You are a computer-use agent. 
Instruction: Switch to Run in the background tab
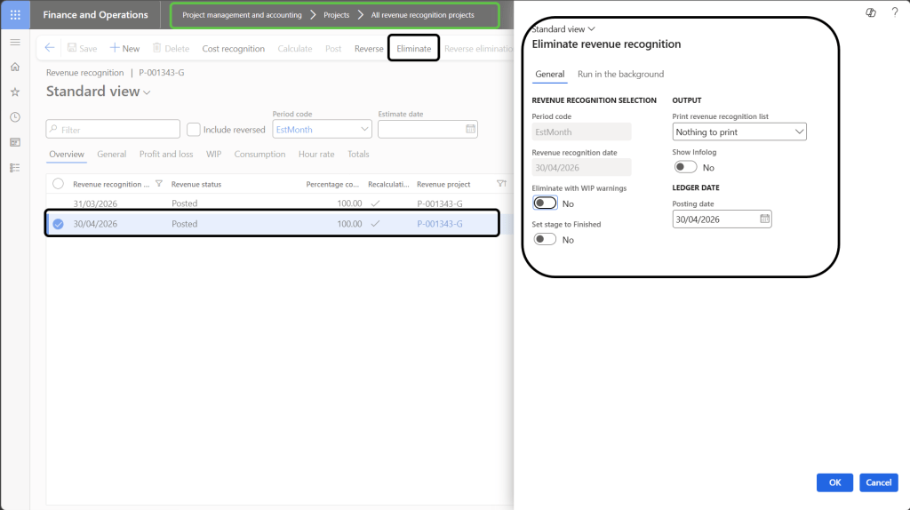coord(620,75)
